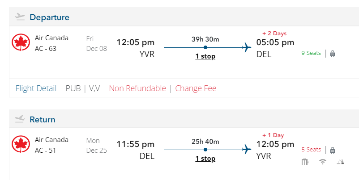Click the Wi-Fi amenity icon
Image resolution: width=359 pixels, height=180 pixels.
[322, 162]
